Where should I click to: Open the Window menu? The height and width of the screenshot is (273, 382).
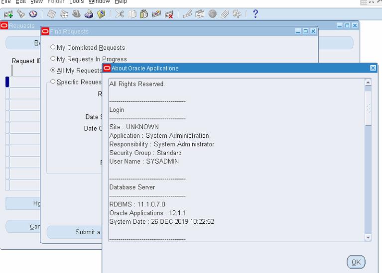pos(100,1)
